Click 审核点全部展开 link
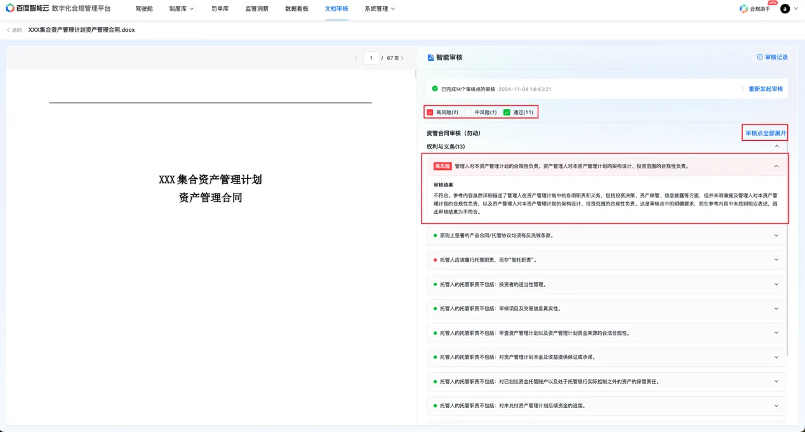 coord(765,133)
